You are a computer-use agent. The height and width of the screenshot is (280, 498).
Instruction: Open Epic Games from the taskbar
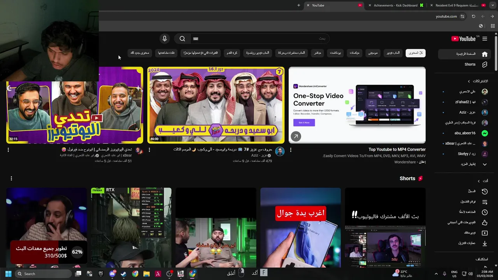[x=101, y=274]
